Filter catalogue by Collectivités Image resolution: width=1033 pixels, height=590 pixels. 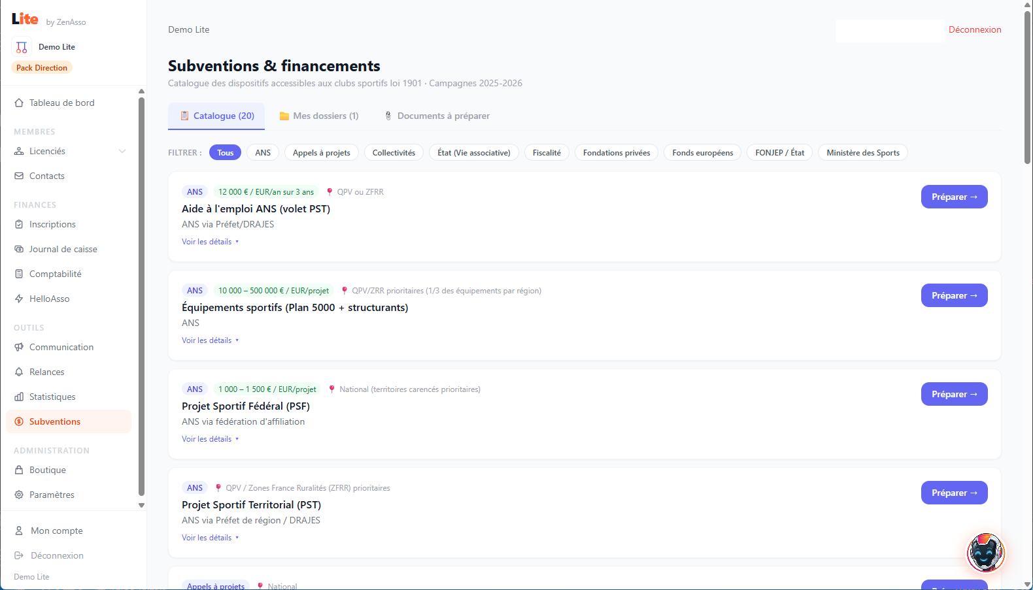click(394, 152)
